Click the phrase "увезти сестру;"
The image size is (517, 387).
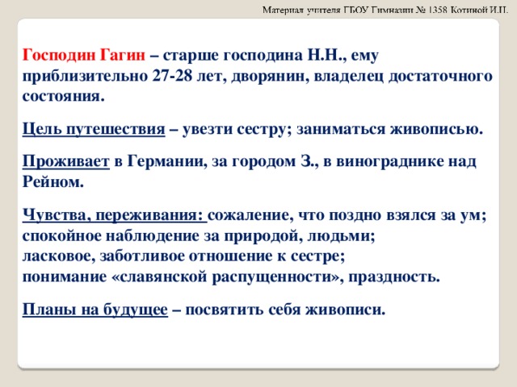point(237,129)
